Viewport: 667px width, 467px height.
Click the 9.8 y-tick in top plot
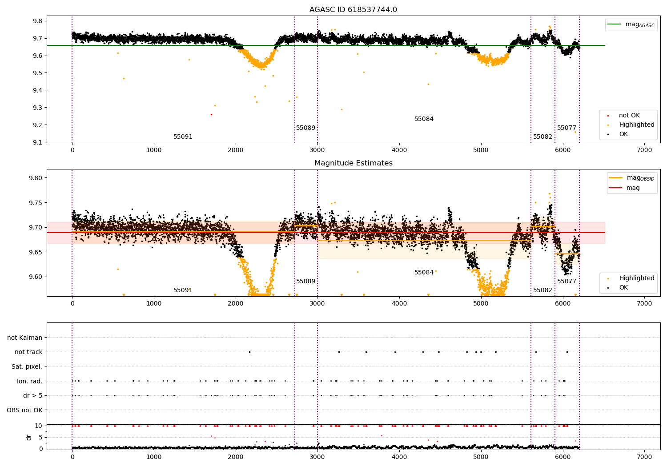[x=38, y=21]
